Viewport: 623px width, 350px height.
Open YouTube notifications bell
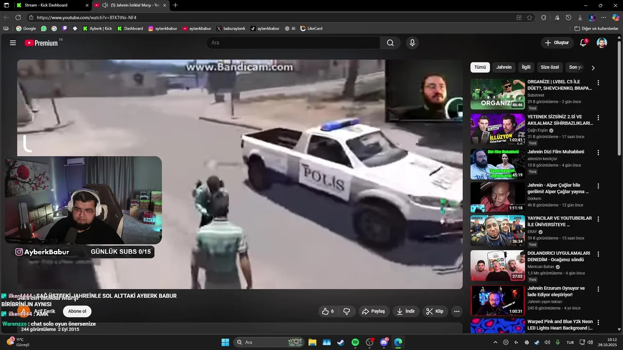point(583,43)
